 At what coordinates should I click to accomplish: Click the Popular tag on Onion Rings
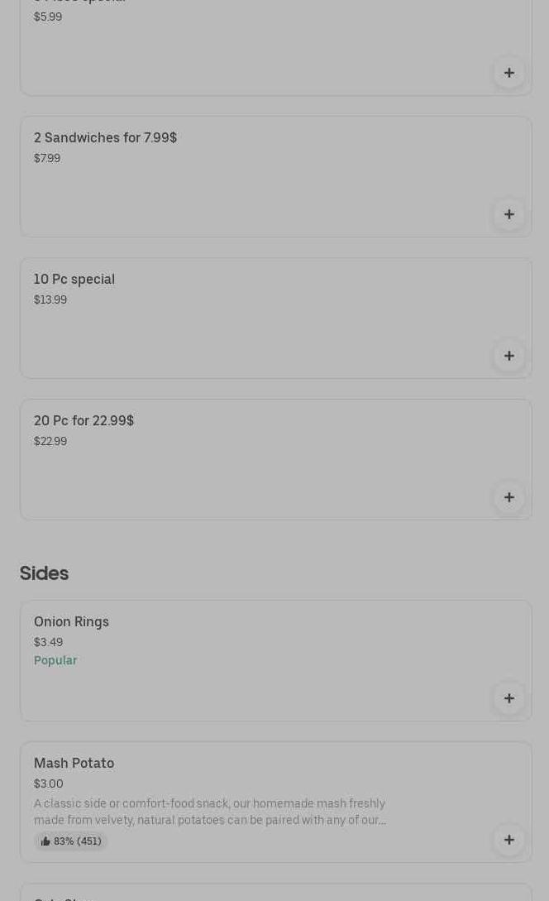55,660
